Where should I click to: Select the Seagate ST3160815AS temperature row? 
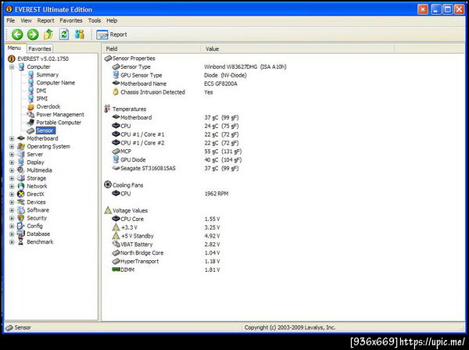[176, 168]
